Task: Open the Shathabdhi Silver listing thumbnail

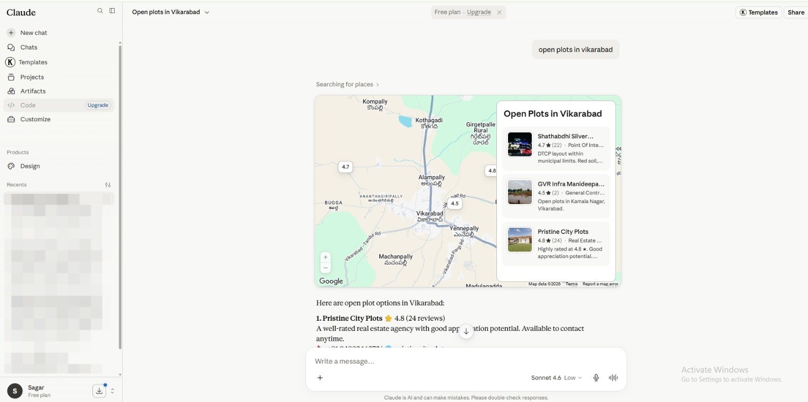Action: click(520, 144)
